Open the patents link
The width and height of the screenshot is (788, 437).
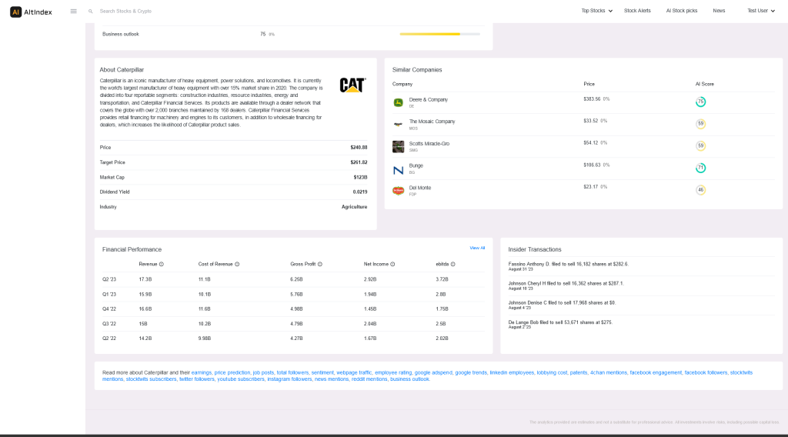point(579,372)
